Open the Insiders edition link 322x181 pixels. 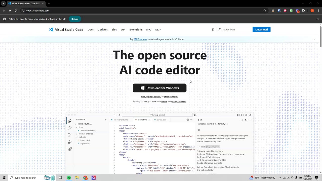[x=153, y=97]
